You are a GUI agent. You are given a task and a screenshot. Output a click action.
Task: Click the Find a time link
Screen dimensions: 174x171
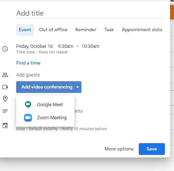(x=28, y=63)
